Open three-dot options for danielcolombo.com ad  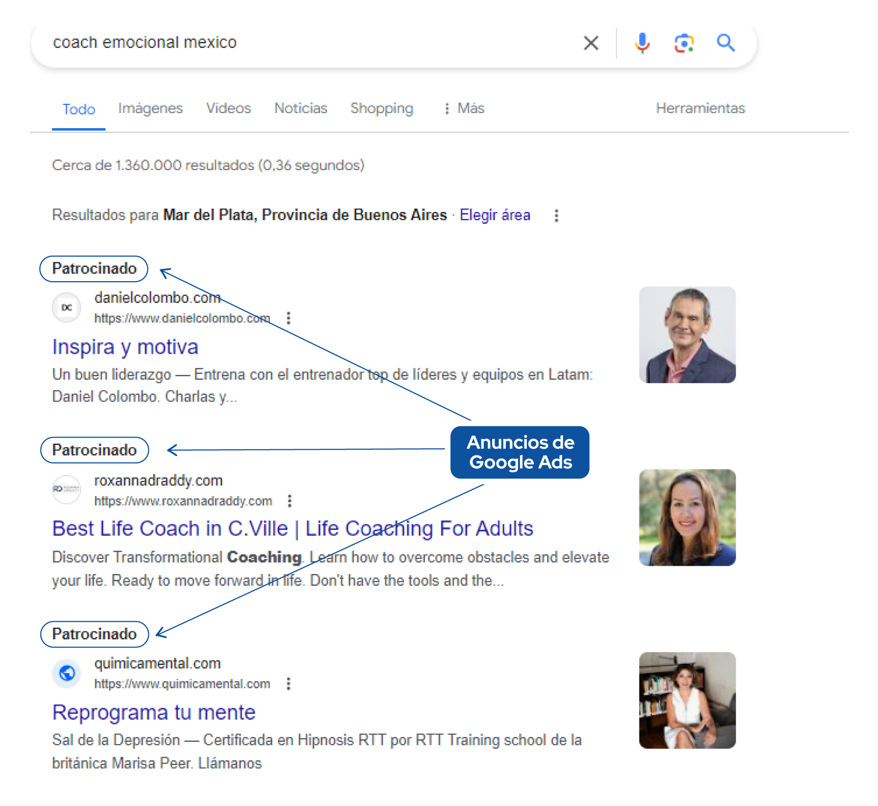288,318
